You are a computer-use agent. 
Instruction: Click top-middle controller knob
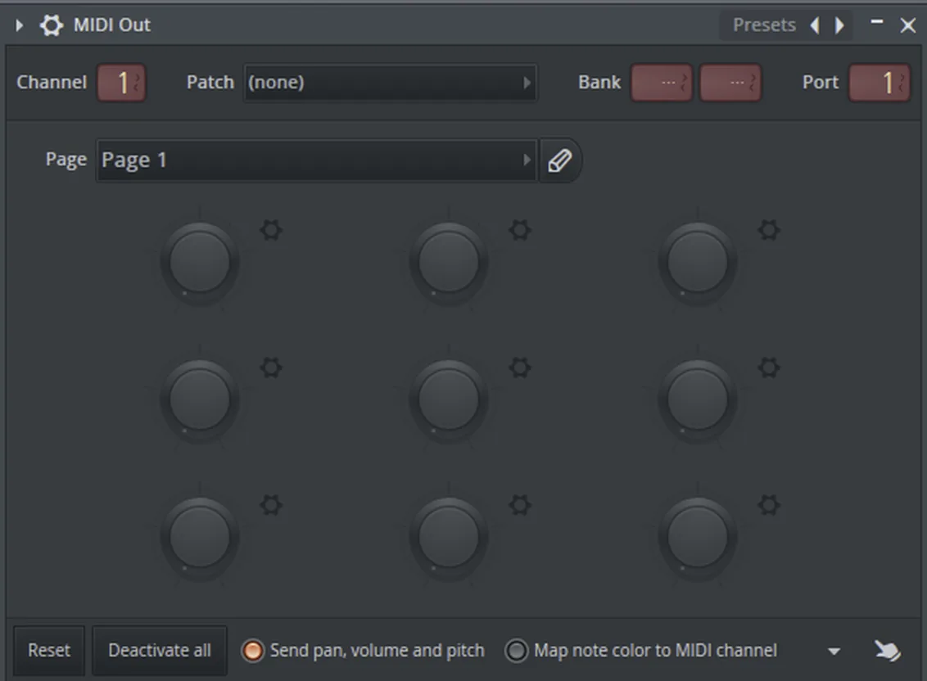click(x=449, y=263)
